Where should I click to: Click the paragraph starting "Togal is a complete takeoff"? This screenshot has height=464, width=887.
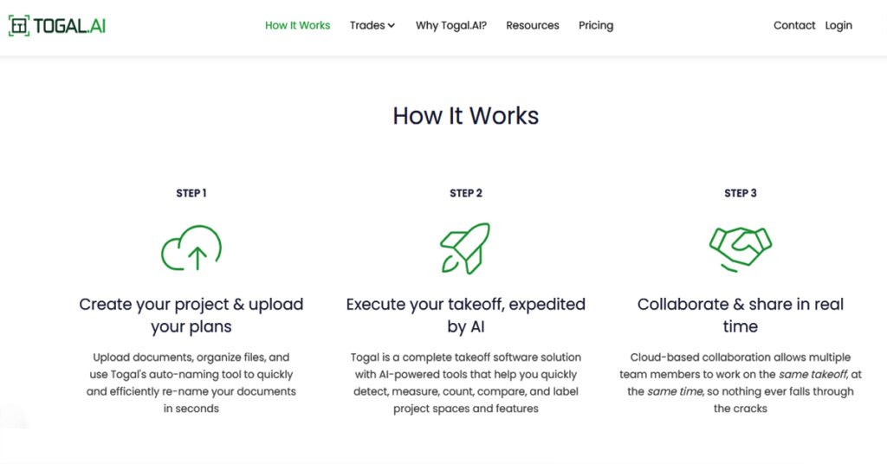pos(465,383)
